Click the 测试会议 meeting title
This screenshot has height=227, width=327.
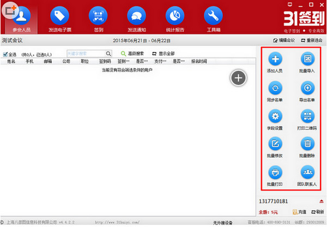click(12, 40)
